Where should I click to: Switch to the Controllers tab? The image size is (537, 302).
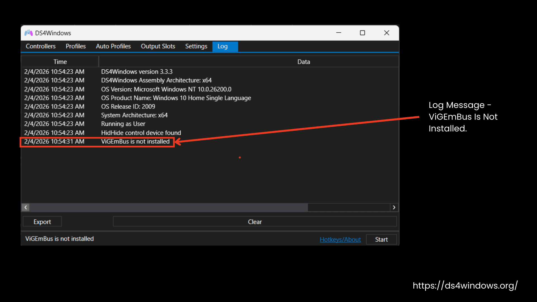(x=41, y=46)
